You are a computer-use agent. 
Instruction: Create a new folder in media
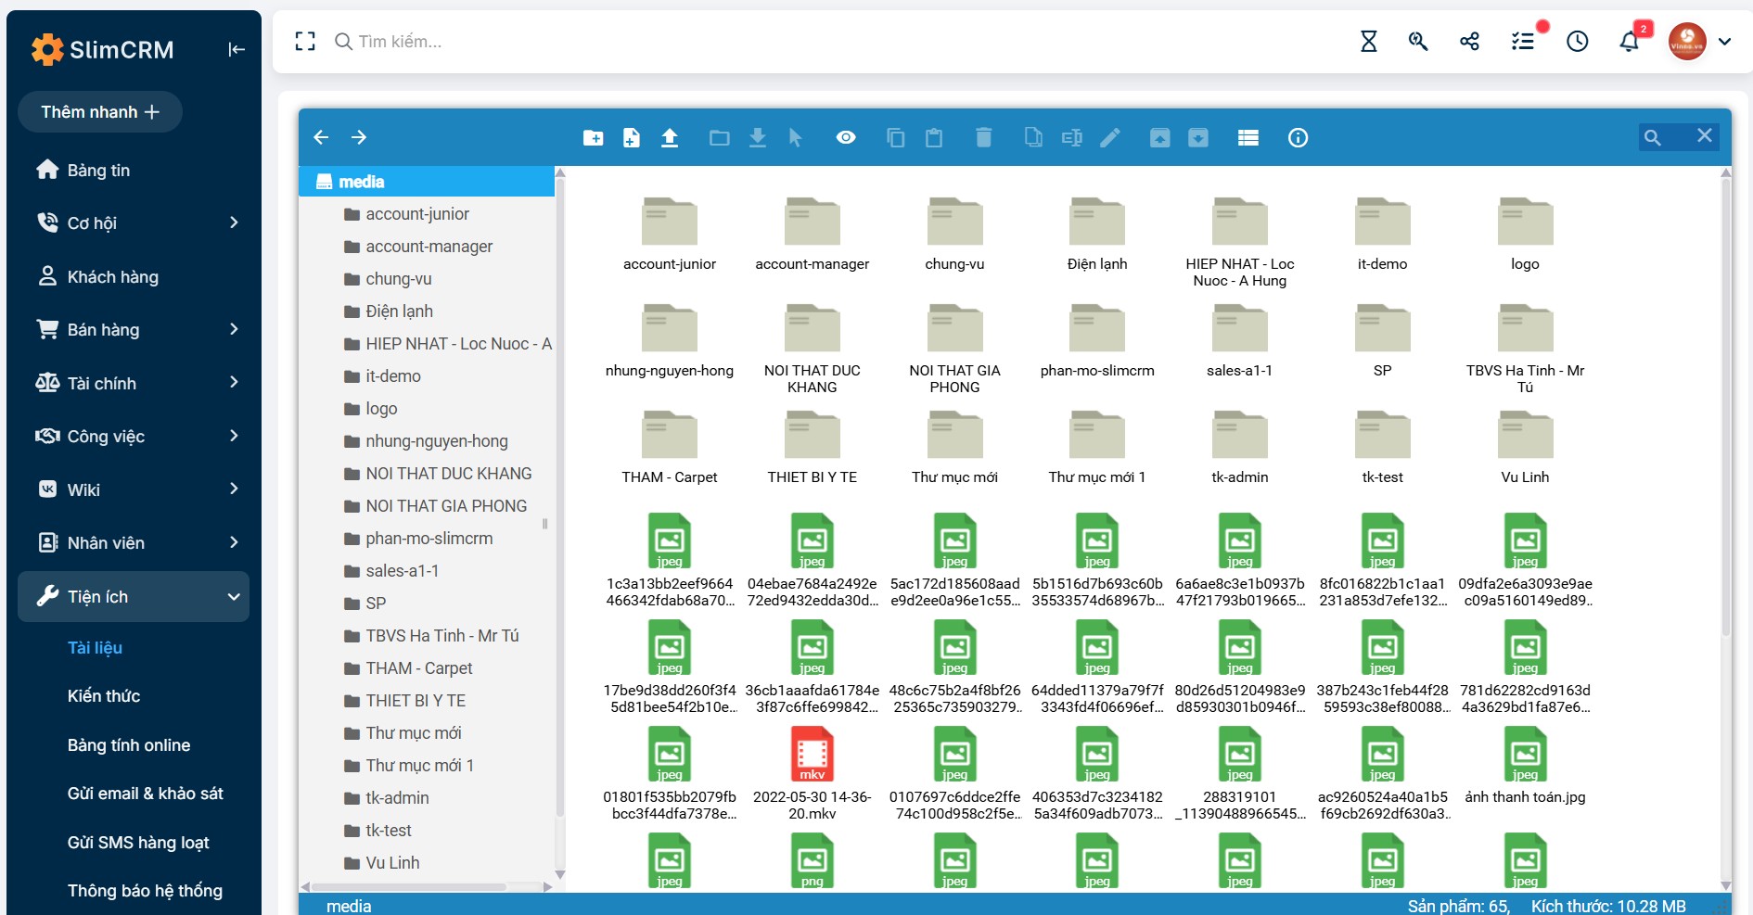(x=594, y=138)
